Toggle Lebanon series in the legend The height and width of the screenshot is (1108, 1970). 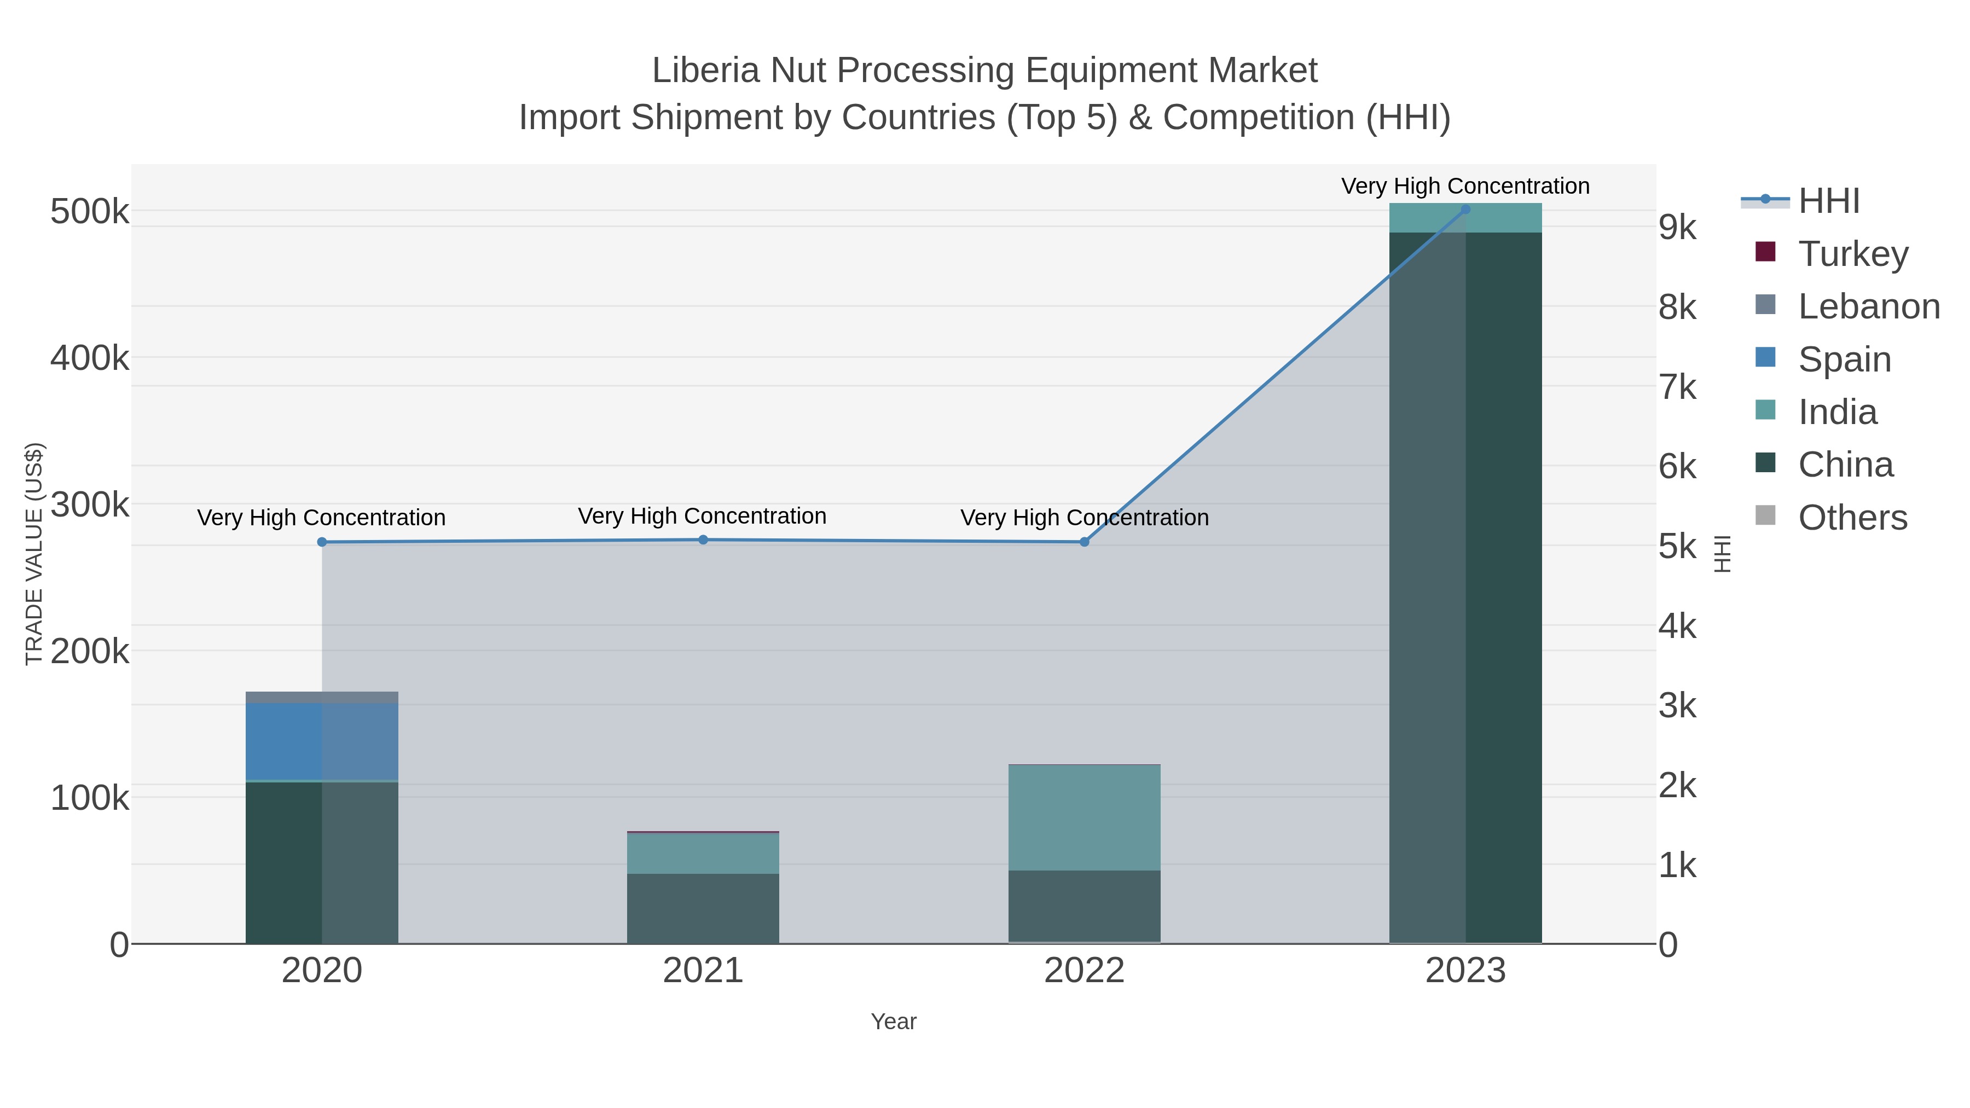(1847, 306)
